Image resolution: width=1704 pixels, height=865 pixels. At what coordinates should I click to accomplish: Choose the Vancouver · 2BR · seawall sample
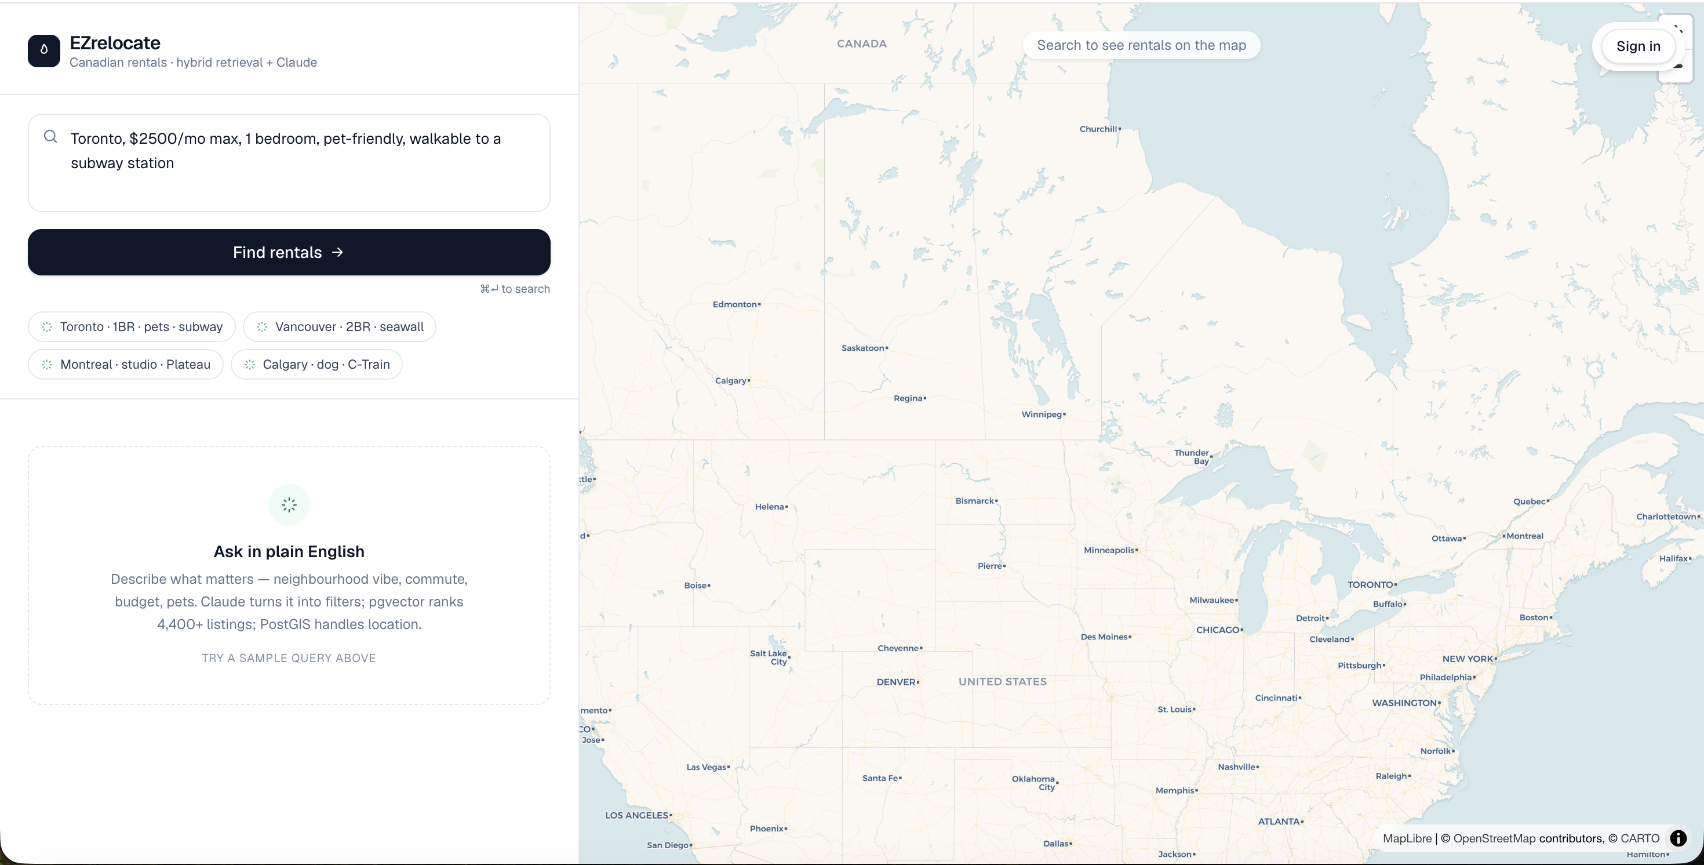pyautogui.click(x=339, y=327)
